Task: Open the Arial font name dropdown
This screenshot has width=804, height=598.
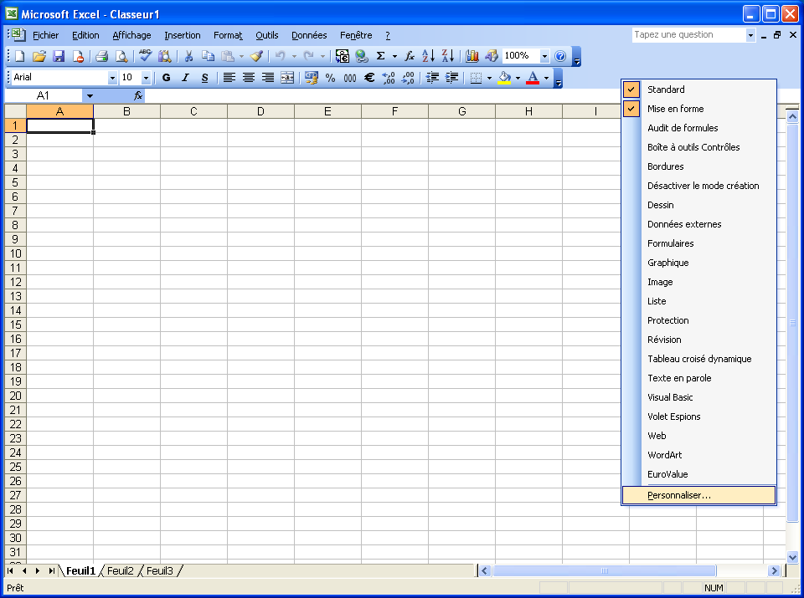Action: point(112,78)
